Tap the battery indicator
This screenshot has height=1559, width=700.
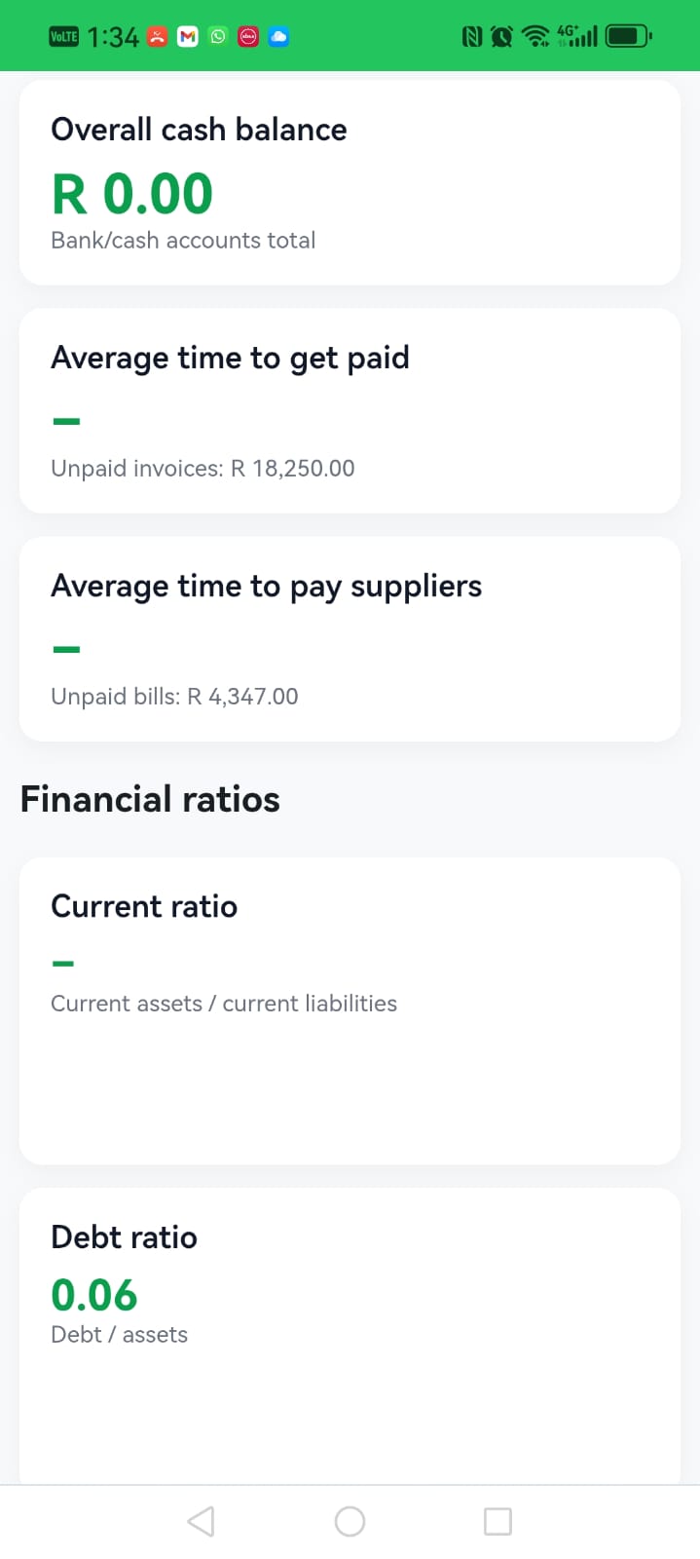626,35
